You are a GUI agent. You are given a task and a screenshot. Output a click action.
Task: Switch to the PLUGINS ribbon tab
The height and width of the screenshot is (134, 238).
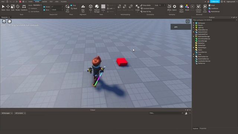[x=64, y=1]
